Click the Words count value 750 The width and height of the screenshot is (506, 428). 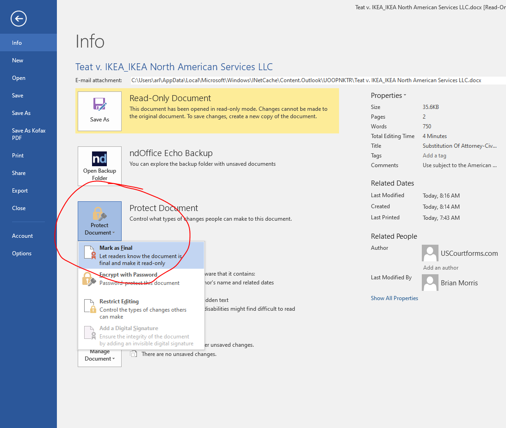pyautogui.click(x=427, y=127)
